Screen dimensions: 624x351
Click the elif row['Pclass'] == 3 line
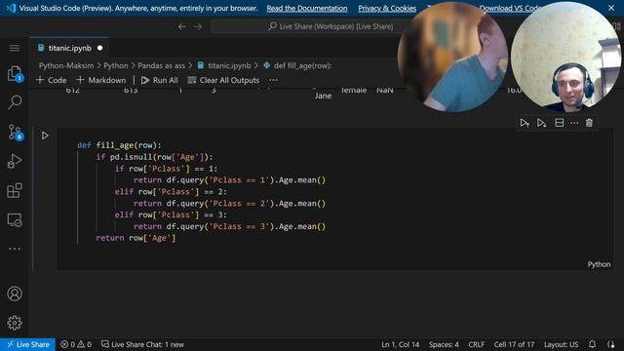pos(171,214)
